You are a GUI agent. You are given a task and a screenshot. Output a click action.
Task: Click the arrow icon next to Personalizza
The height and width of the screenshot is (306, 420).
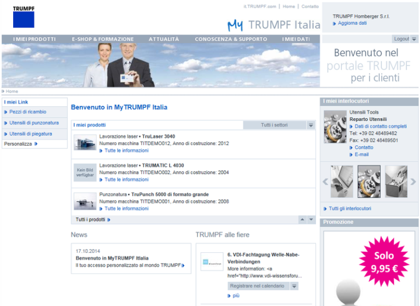tap(36, 144)
